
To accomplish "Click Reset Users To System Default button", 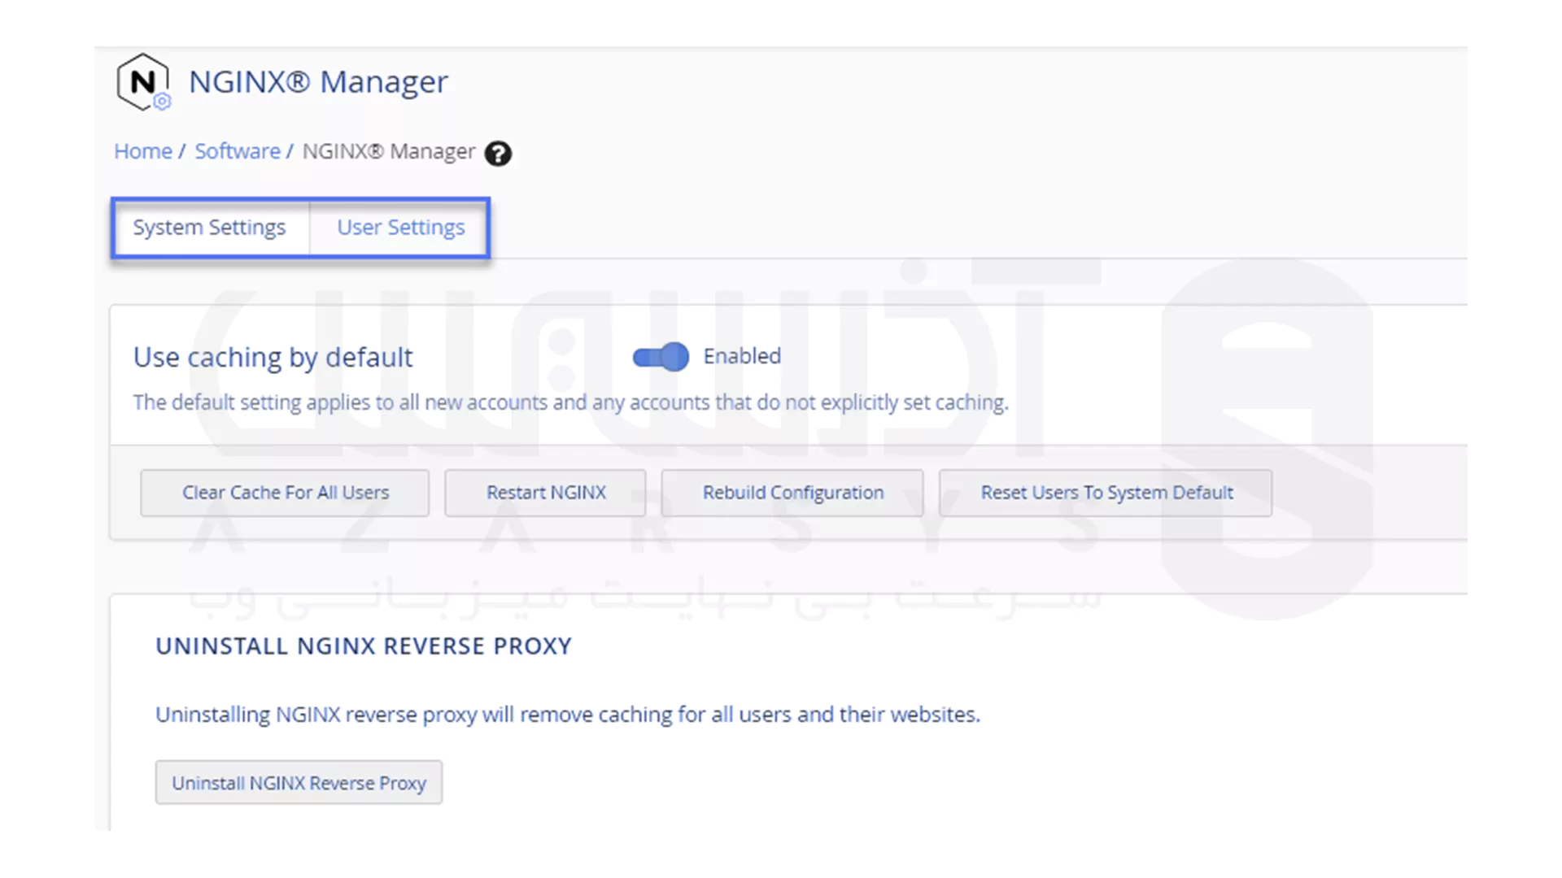I will pyautogui.click(x=1106, y=493).
